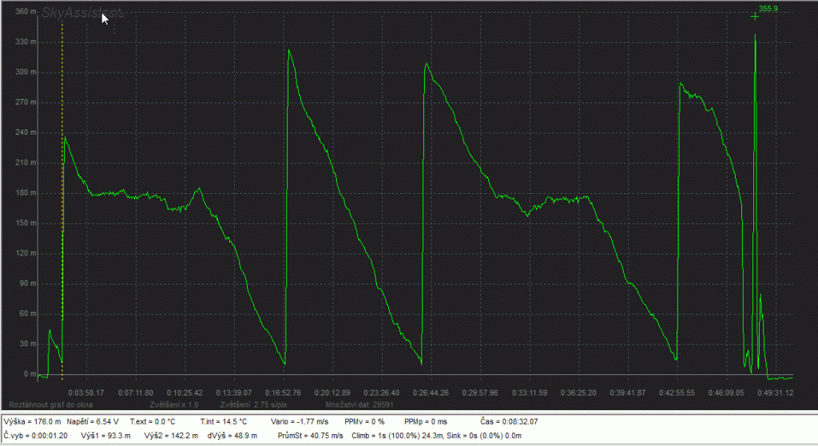Click the 'dVýš = 48.9 m' readout
The height and width of the screenshot is (446, 818).
click(228, 436)
